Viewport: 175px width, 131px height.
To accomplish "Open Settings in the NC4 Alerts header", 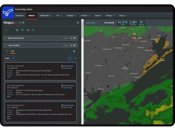I will click(66, 45).
